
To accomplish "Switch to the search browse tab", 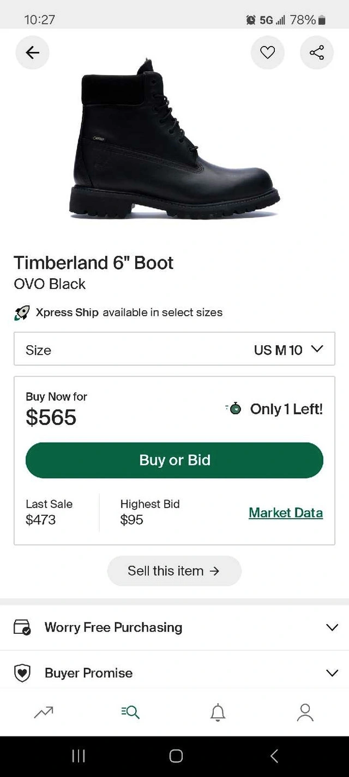I will (131, 712).
